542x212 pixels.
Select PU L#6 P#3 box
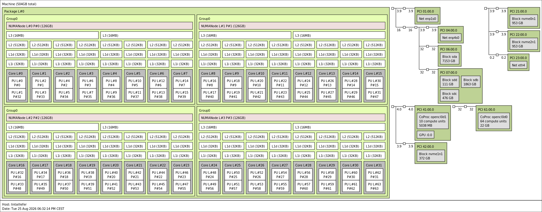88,83
